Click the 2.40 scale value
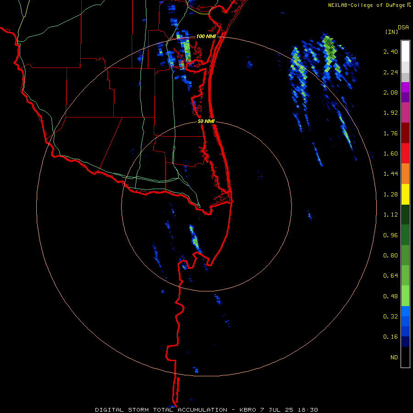This screenshot has width=413, height=413. coord(391,51)
